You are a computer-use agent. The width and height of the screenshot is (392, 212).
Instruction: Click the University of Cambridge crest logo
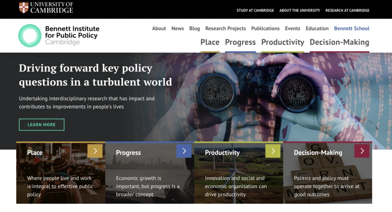tap(24, 8)
